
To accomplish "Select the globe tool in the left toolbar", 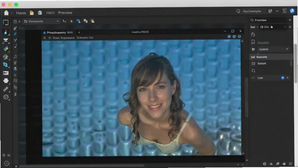I will [6, 57].
